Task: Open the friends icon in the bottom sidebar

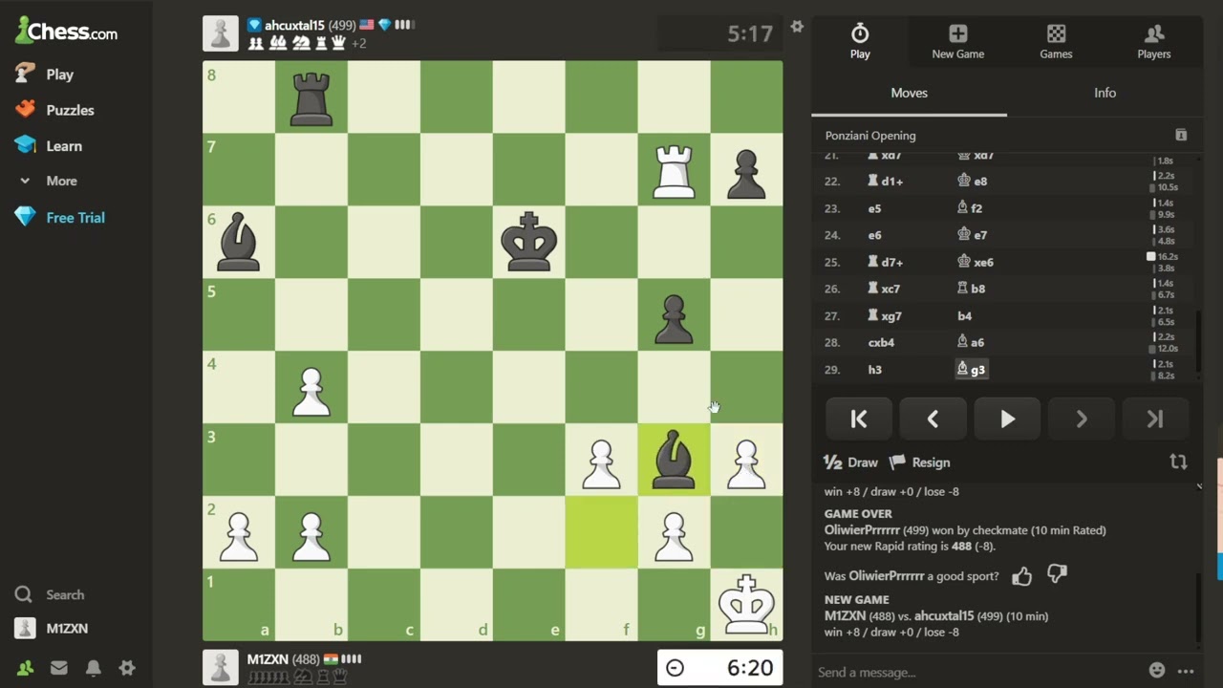Action: click(25, 668)
